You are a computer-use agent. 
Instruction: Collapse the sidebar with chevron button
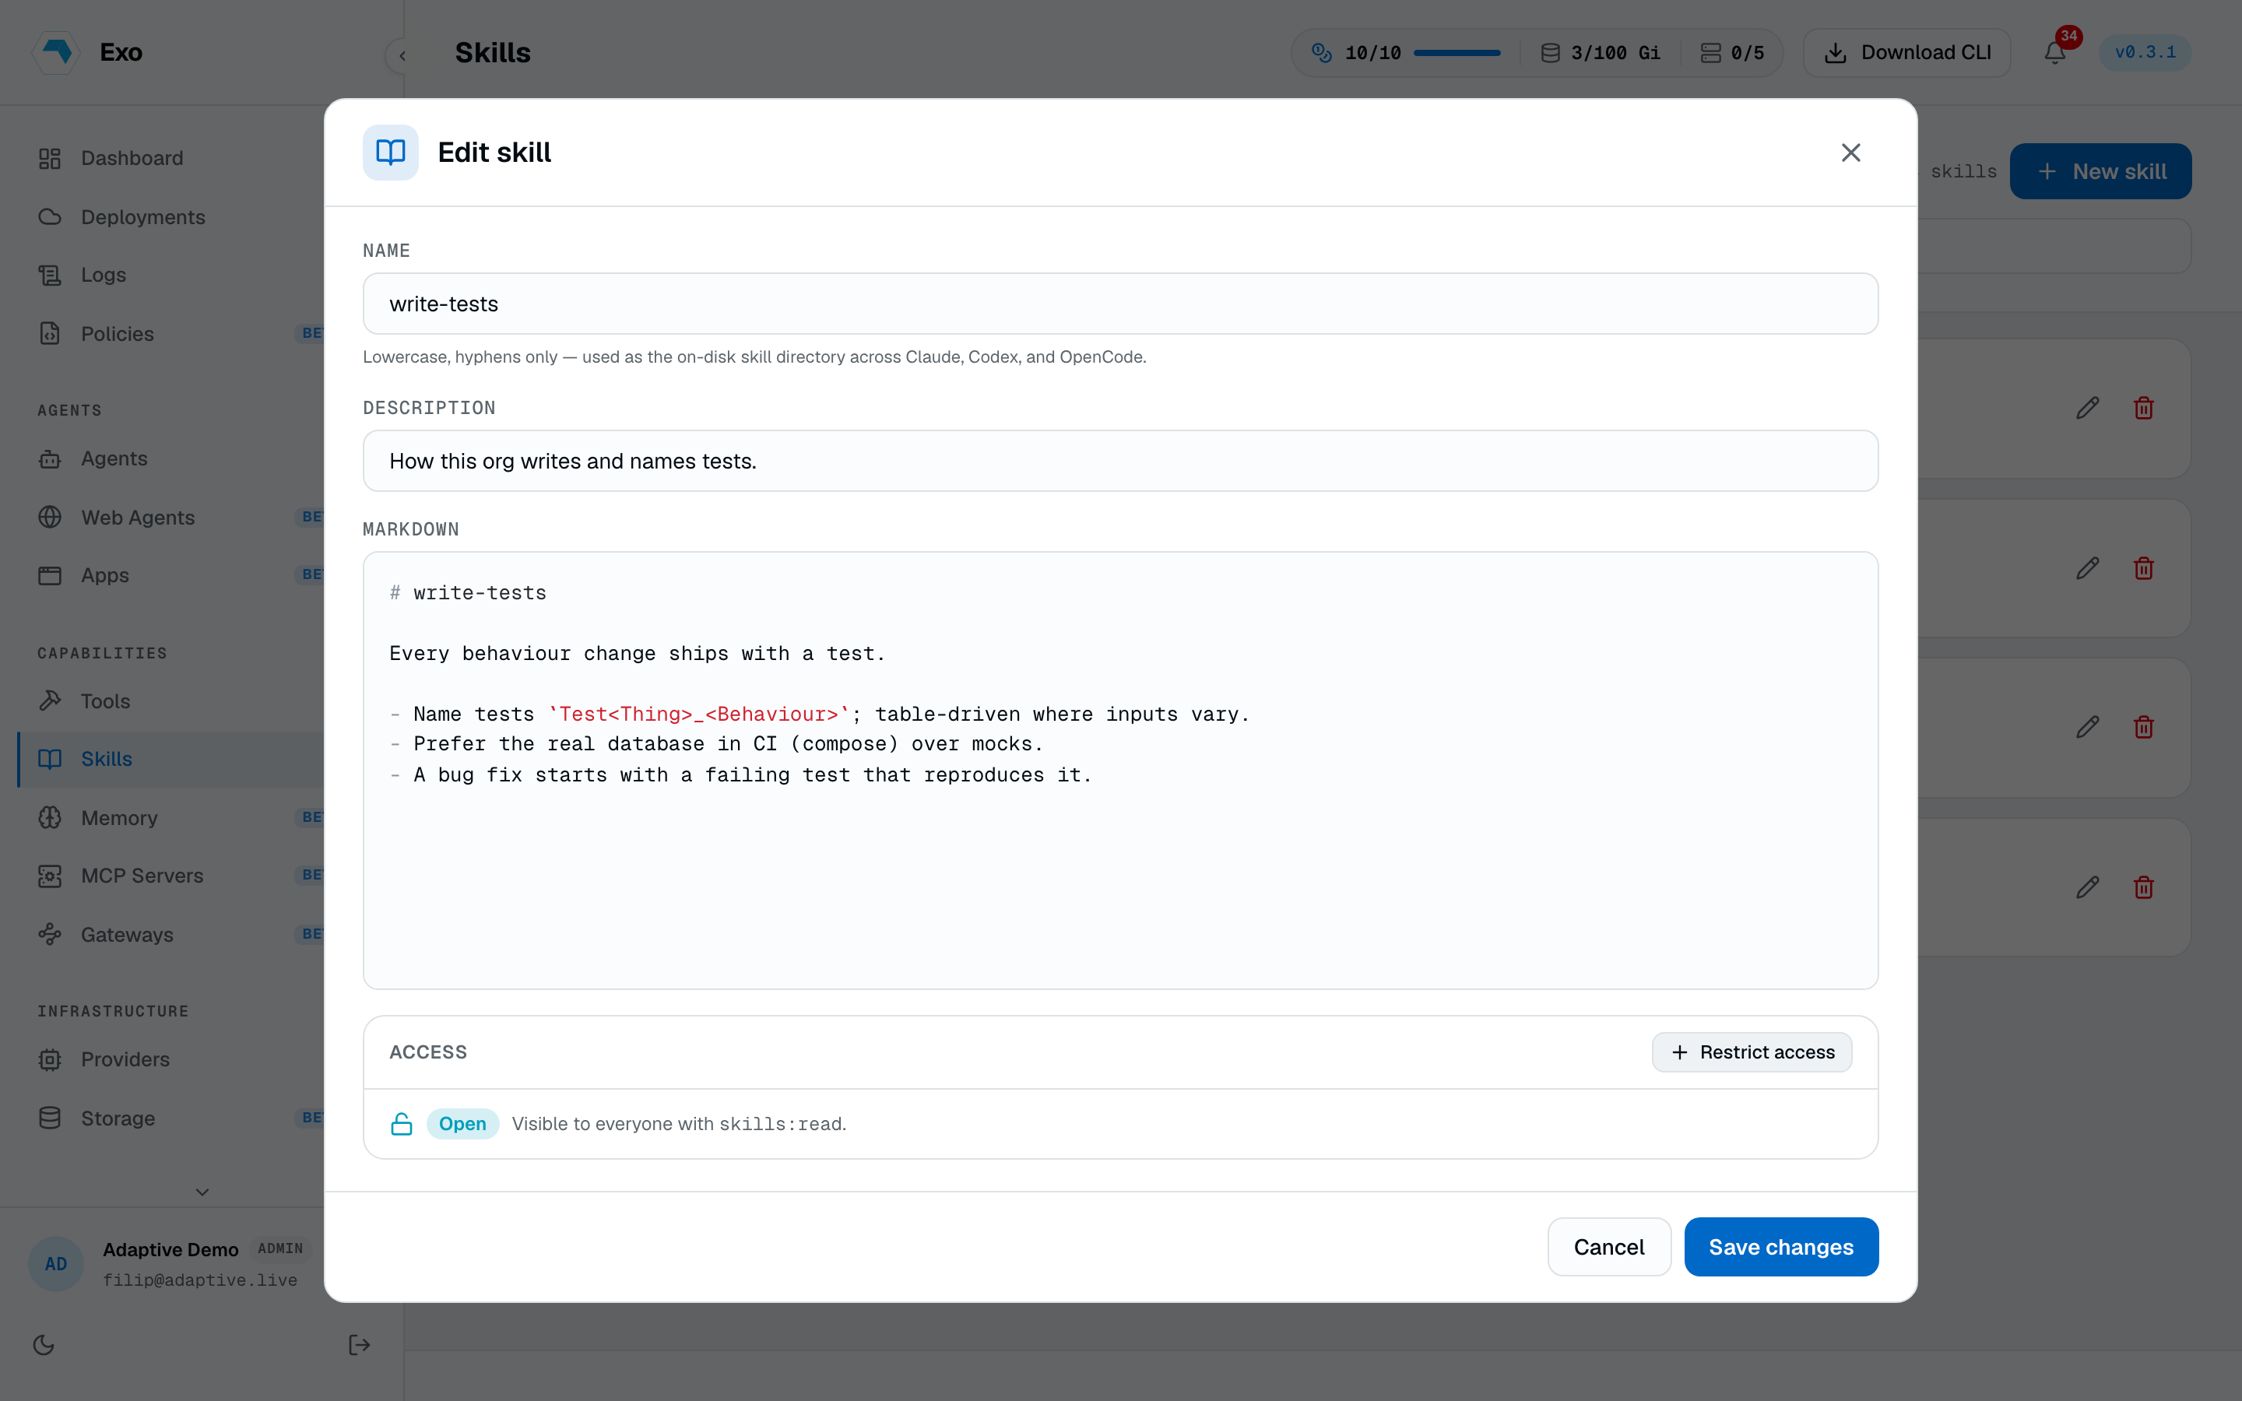pyautogui.click(x=402, y=55)
